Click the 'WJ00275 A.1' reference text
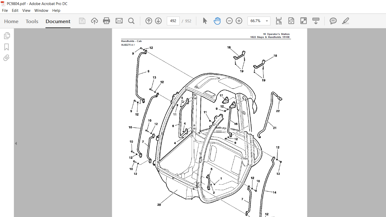This screenshot has height=217, width=386. point(128,45)
